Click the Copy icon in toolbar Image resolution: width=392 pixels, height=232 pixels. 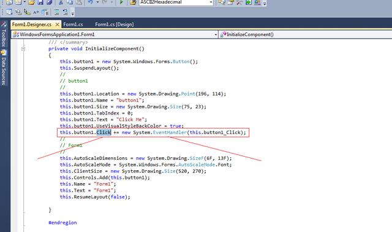70,2
